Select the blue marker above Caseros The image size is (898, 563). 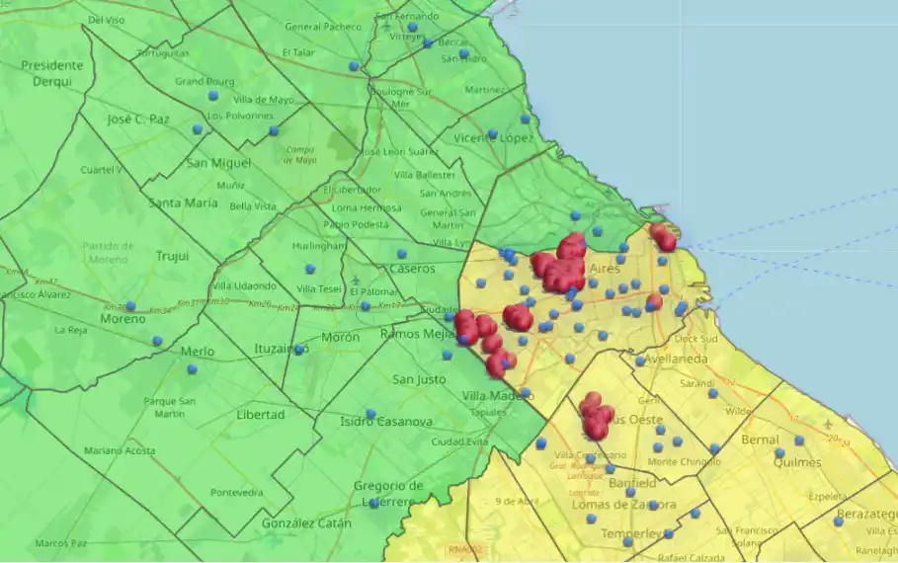click(401, 254)
